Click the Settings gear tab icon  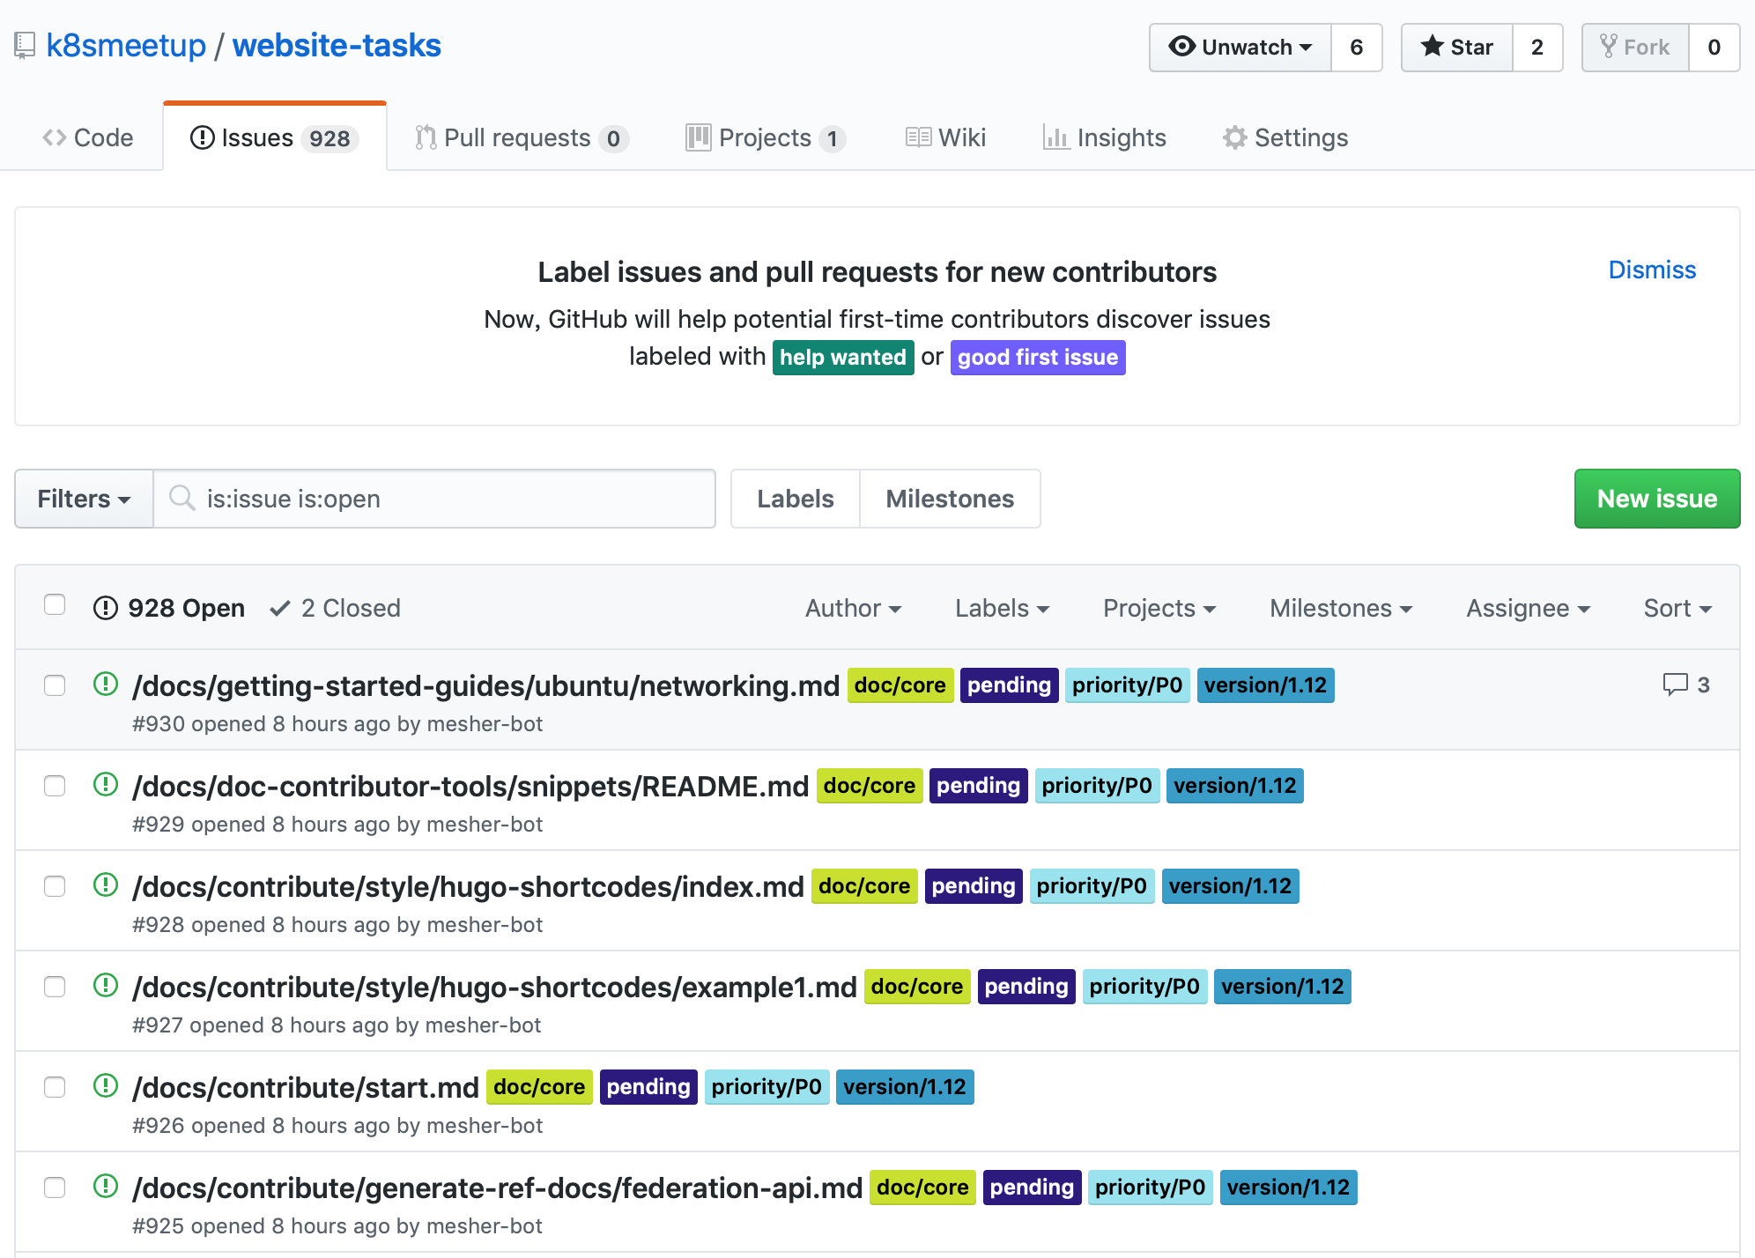1234,138
